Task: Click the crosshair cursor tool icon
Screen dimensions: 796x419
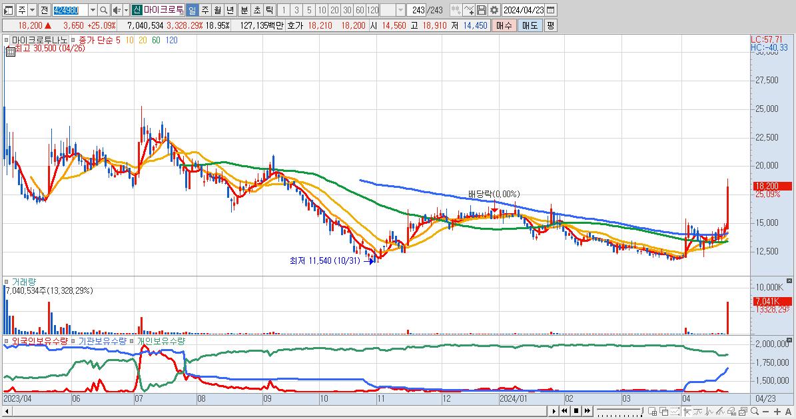Action: (x=687, y=412)
